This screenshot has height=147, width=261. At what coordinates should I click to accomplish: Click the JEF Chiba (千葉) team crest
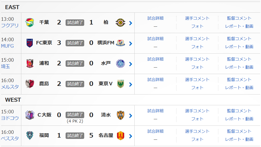pos(30,23)
